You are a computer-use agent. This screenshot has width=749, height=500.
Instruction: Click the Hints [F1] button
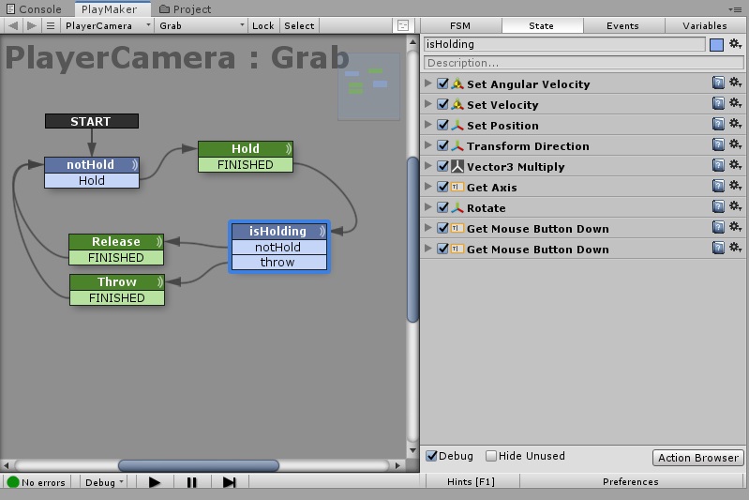471,482
